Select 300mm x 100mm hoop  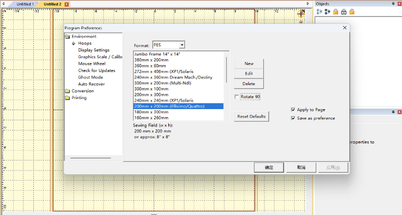pyautogui.click(x=178, y=89)
